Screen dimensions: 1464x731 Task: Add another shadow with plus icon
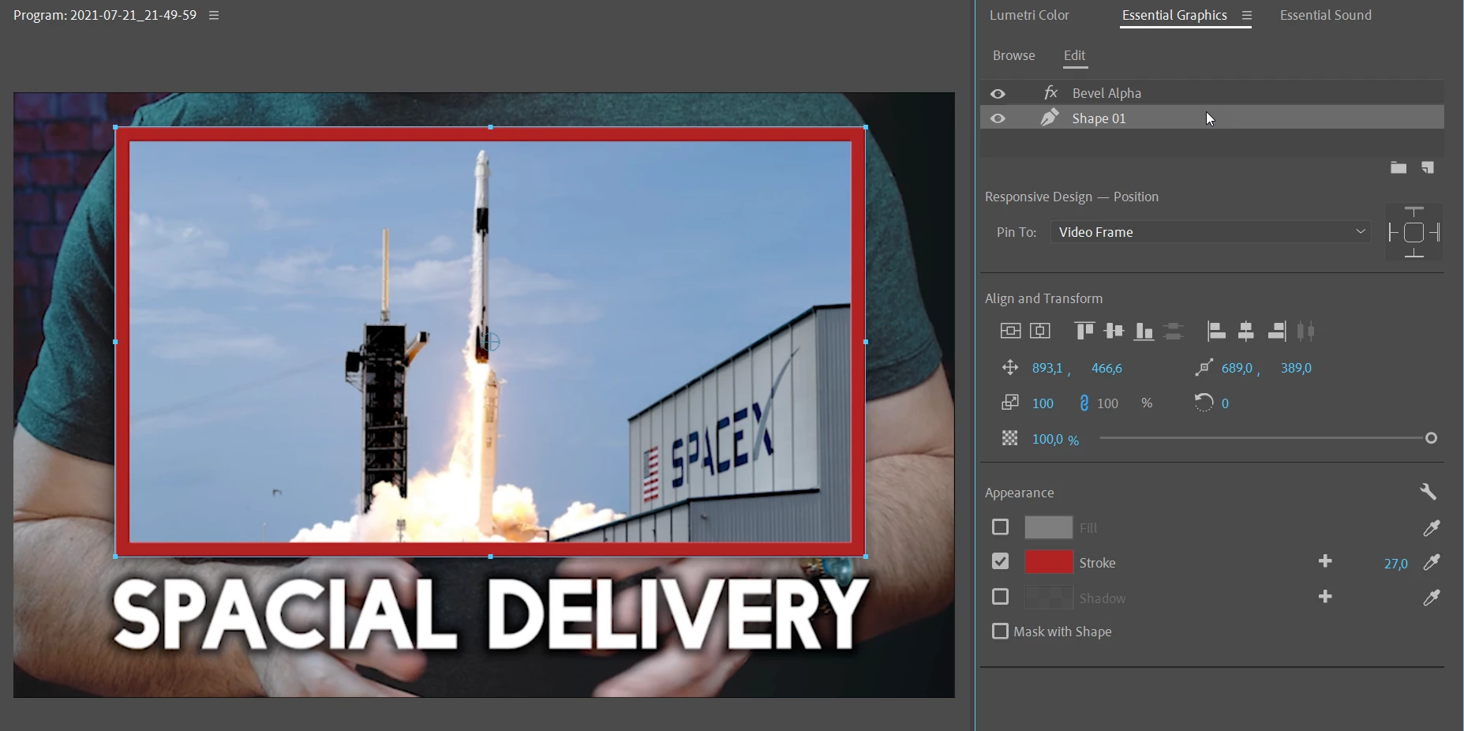(x=1325, y=596)
